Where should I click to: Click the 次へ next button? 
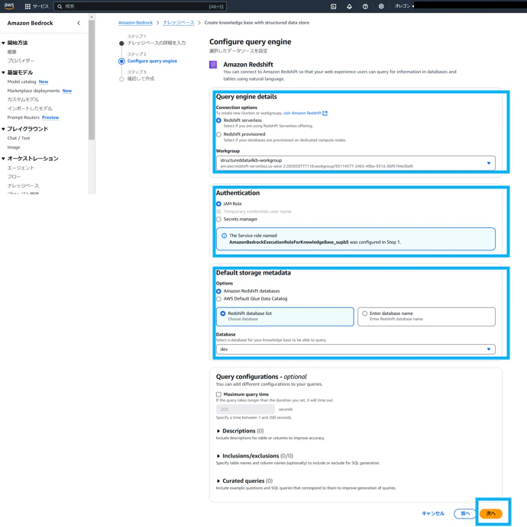point(490,513)
